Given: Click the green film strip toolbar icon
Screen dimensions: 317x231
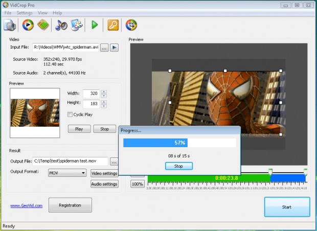Looking at the screenshot, I should pos(43,25).
